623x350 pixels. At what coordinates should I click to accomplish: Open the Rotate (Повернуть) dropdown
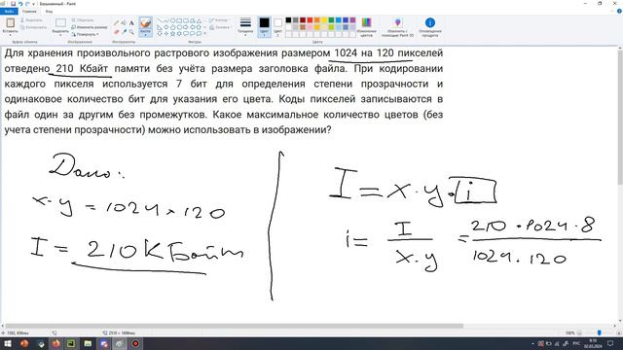86,34
